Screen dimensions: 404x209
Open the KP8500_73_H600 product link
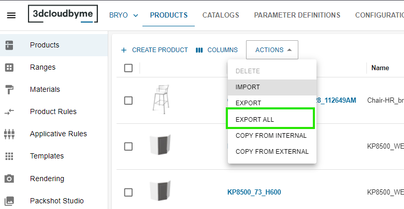(254, 192)
